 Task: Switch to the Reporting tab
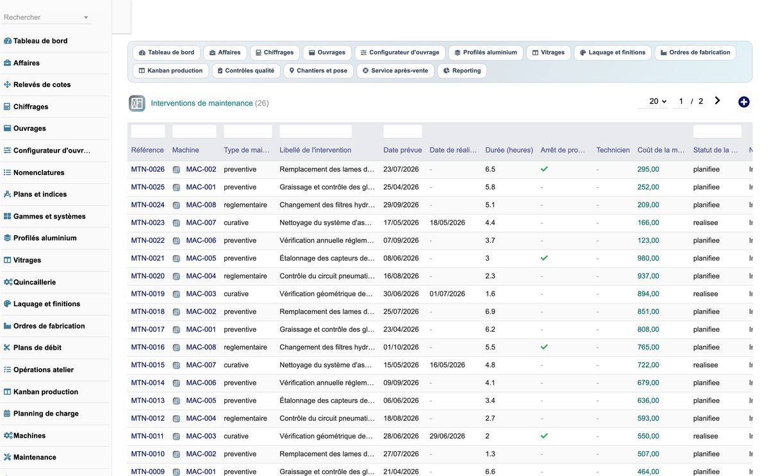click(461, 70)
